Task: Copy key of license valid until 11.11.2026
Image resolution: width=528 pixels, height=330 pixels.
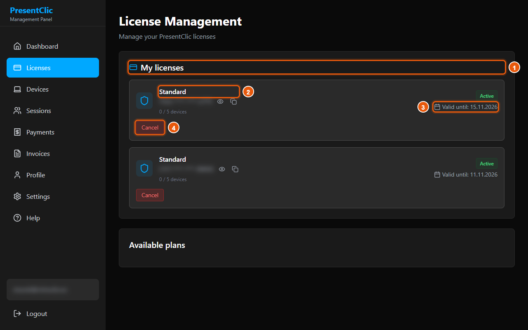Action: (x=235, y=169)
